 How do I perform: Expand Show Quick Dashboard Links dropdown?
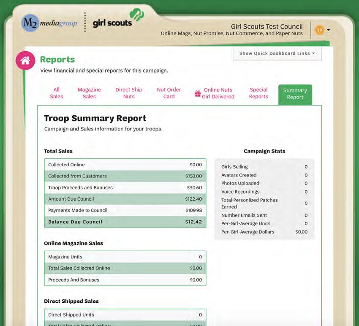[277, 54]
